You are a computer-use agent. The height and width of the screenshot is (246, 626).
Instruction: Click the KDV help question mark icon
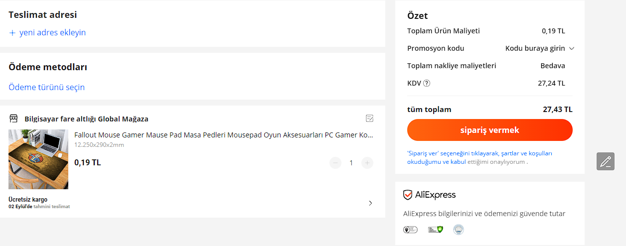427,83
